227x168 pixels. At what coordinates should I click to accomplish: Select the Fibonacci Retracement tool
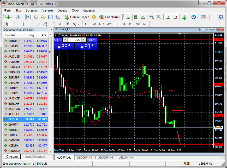tap(53, 24)
